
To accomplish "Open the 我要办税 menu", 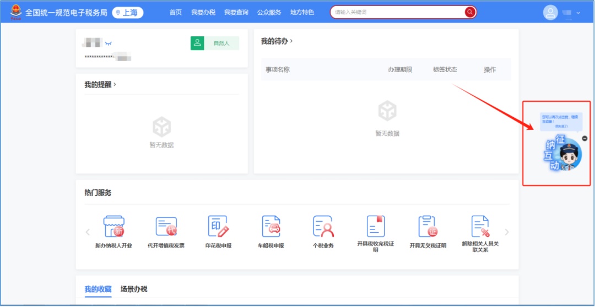I will point(203,12).
